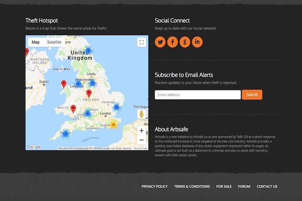This screenshot has height=201, width=302.
Task: Switch the map to Satellite view
Action: (x=54, y=42)
